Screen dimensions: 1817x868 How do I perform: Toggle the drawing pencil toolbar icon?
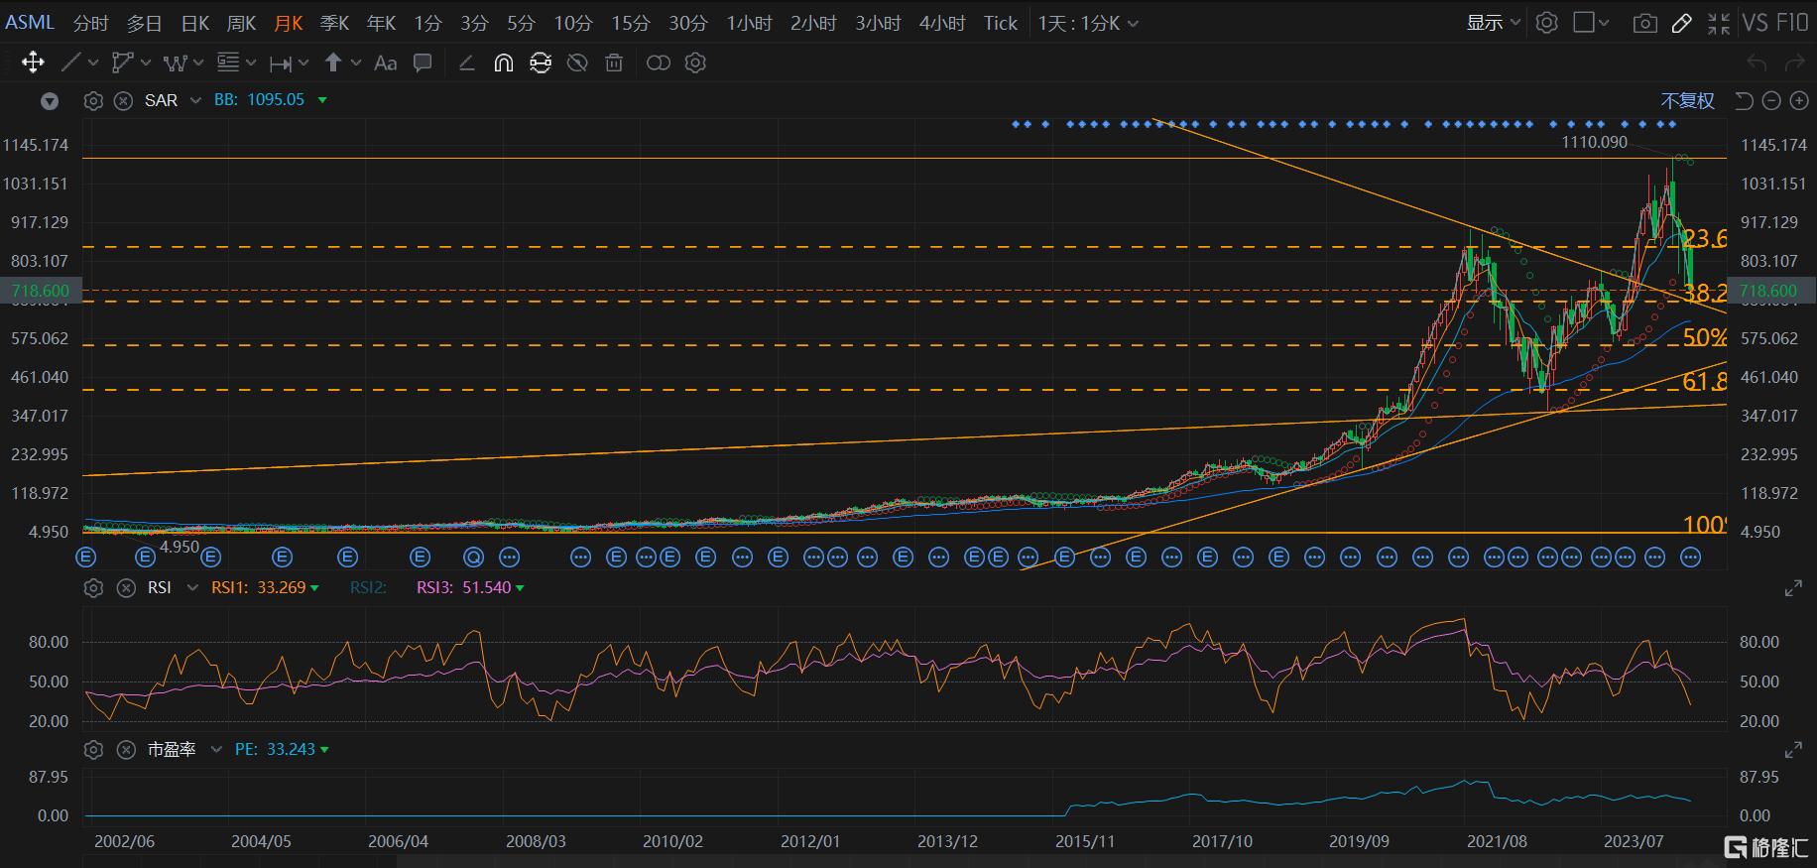(1681, 22)
